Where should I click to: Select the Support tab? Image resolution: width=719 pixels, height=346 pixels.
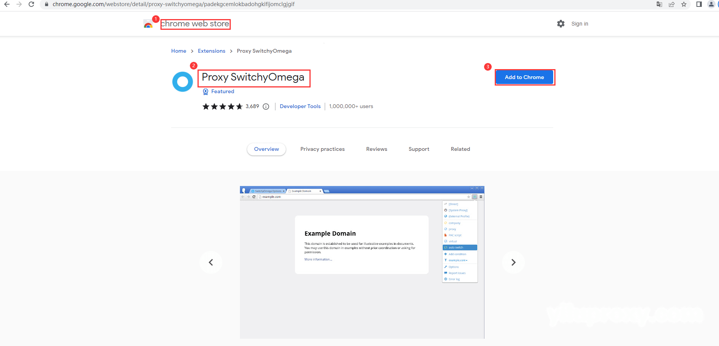click(419, 149)
